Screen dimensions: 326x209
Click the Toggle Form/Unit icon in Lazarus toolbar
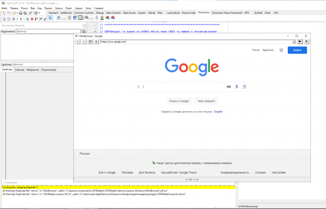30,13
